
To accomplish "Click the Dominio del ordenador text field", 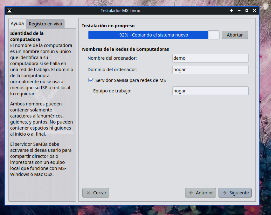I will (x=210, y=70).
